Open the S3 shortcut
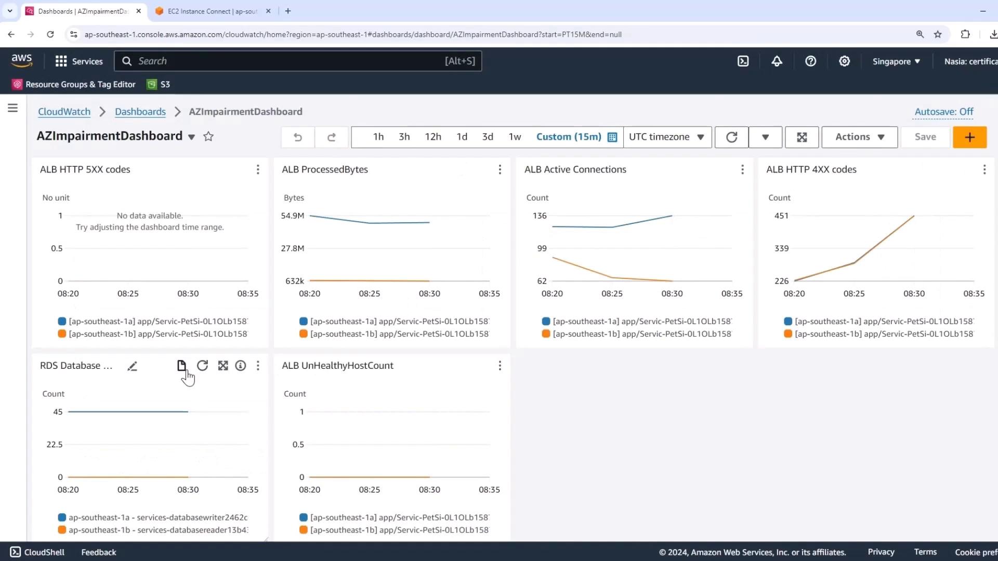 pyautogui.click(x=159, y=84)
